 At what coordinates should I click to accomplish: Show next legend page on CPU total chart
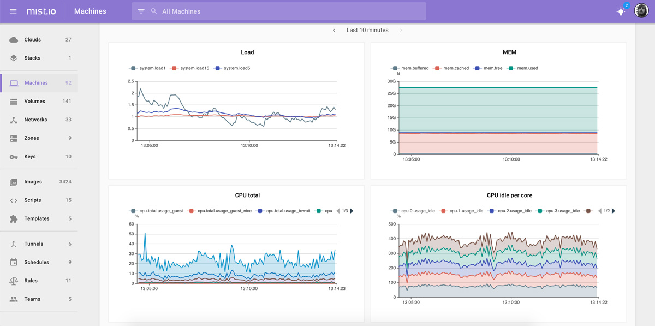pos(352,210)
